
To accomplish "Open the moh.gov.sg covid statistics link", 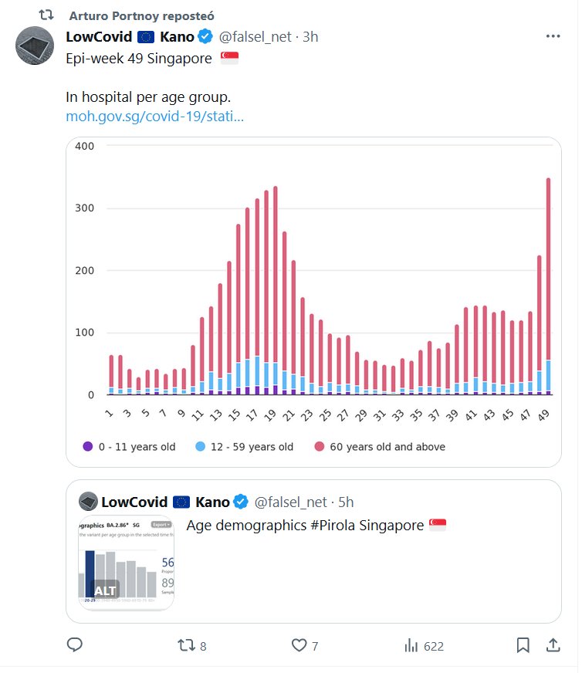I will click(x=155, y=117).
